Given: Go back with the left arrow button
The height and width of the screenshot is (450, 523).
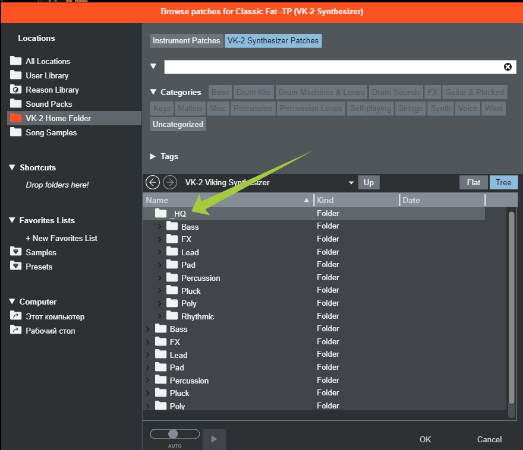Looking at the screenshot, I should click(x=153, y=182).
